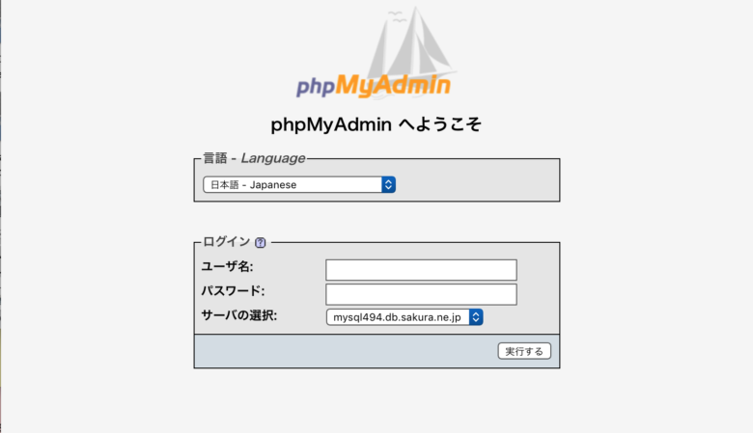Click the empty gray area inside the language box
753x433 pixels.
pyautogui.click(x=478, y=184)
